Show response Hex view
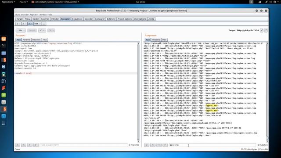Viewport: 281px width, 158px height. tap(164, 40)
